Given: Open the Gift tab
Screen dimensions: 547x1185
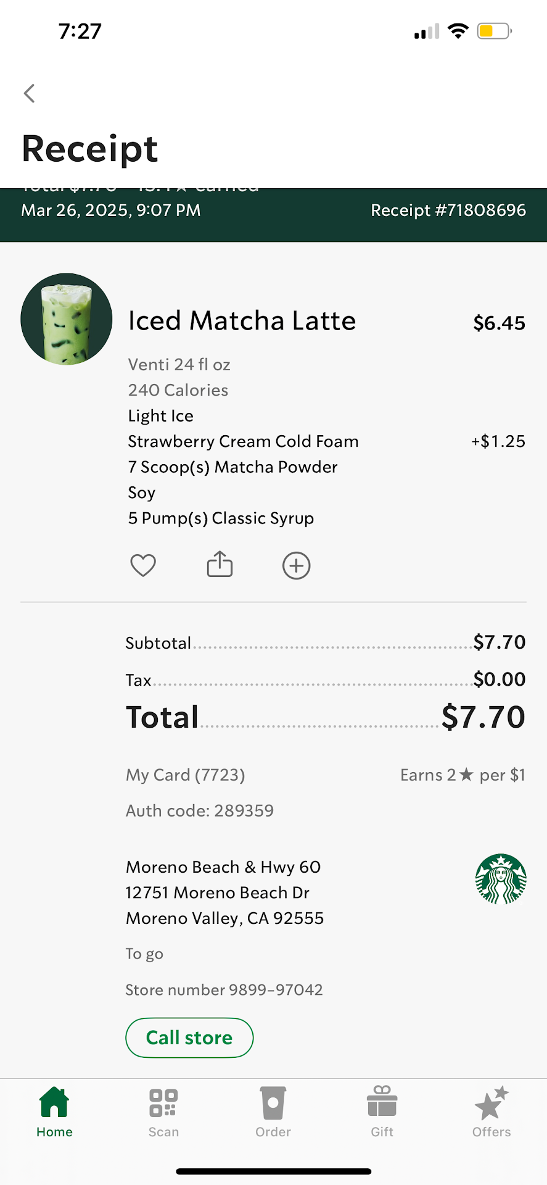Looking at the screenshot, I should click(x=382, y=1112).
